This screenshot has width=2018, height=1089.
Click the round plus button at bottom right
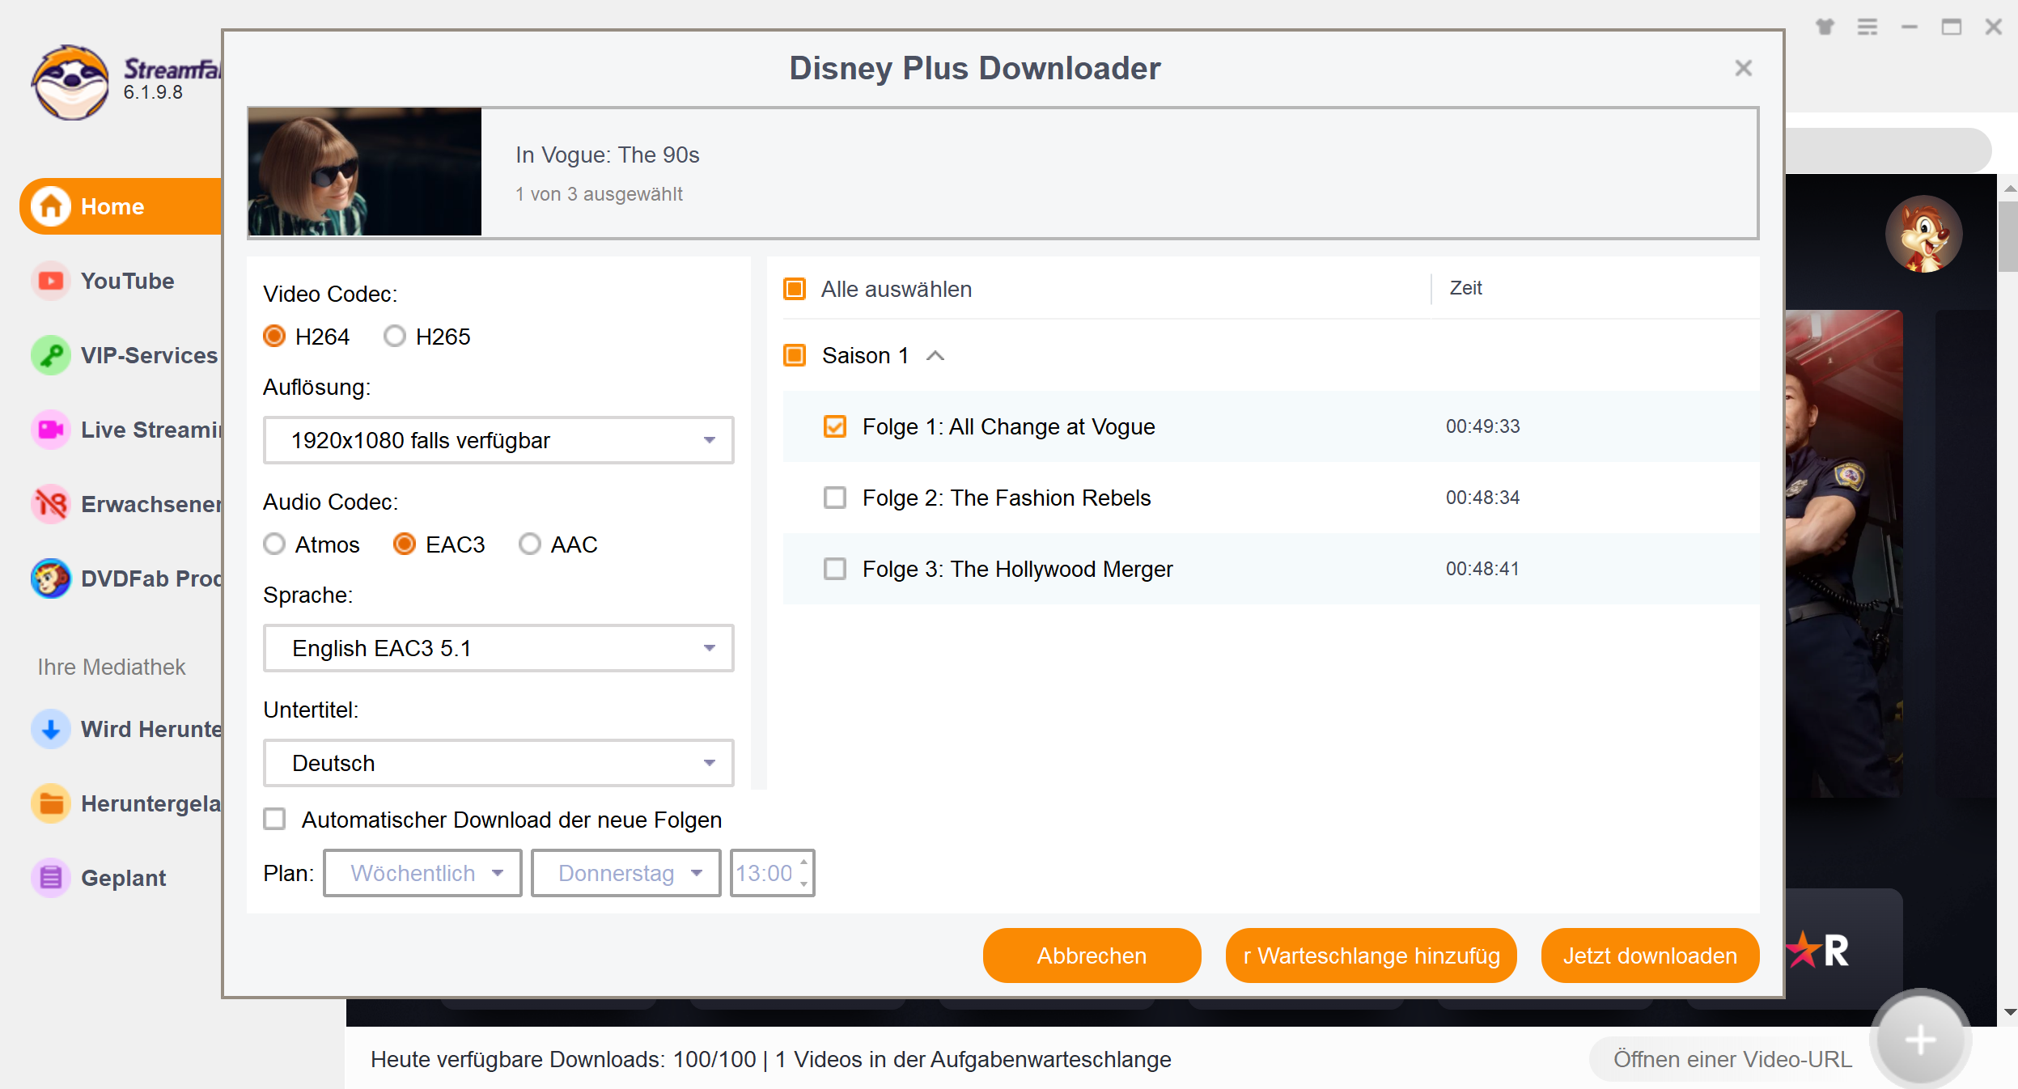pyautogui.click(x=1920, y=1040)
